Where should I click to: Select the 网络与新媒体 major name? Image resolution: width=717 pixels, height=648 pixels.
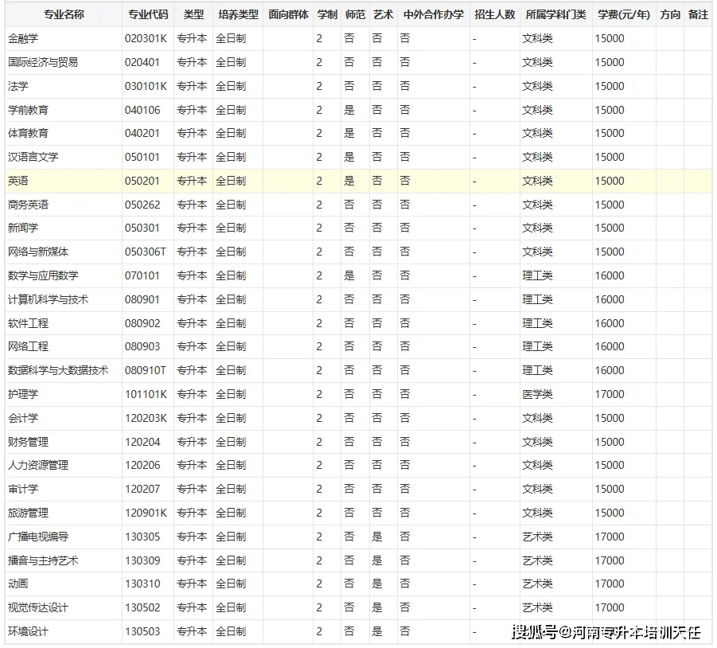pyautogui.click(x=38, y=252)
